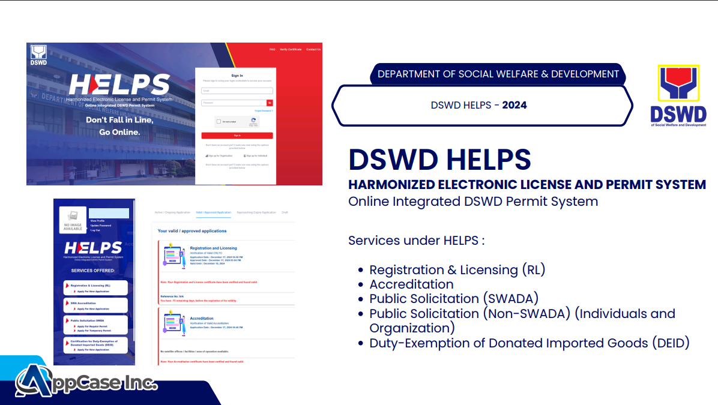Click the red arrow beside Registration & Licensing (RL)
This screenshot has height=405, width=718.
(x=67, y=286)
